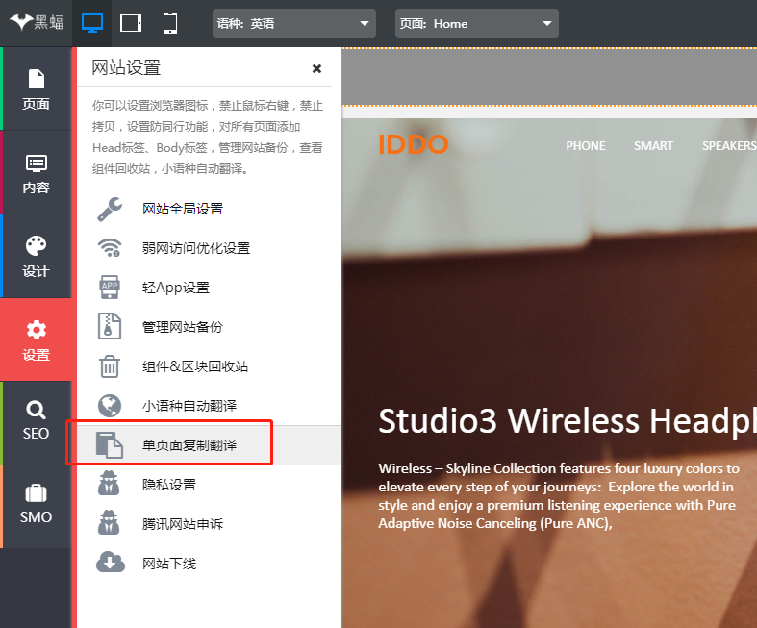Close the 网站设置 panel
The height and width of the screenshot is (628, 757).
(x=316, y=68)
